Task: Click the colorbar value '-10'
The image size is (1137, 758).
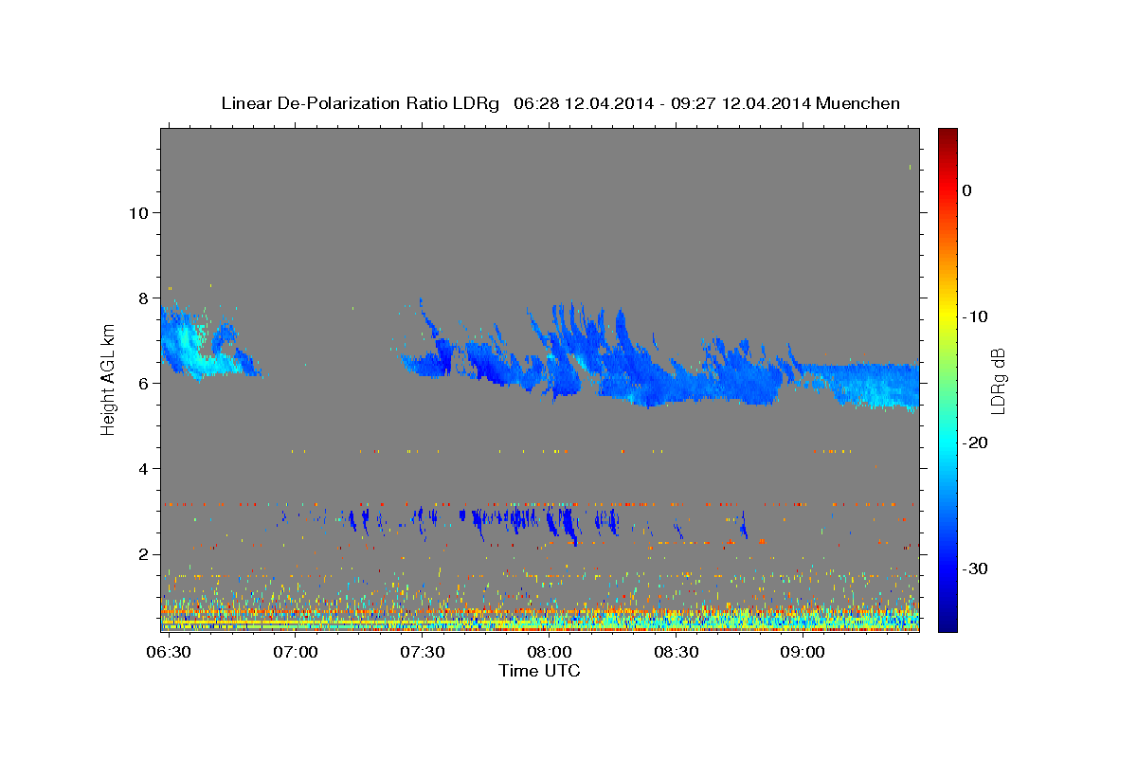Action: click(975, 316)
